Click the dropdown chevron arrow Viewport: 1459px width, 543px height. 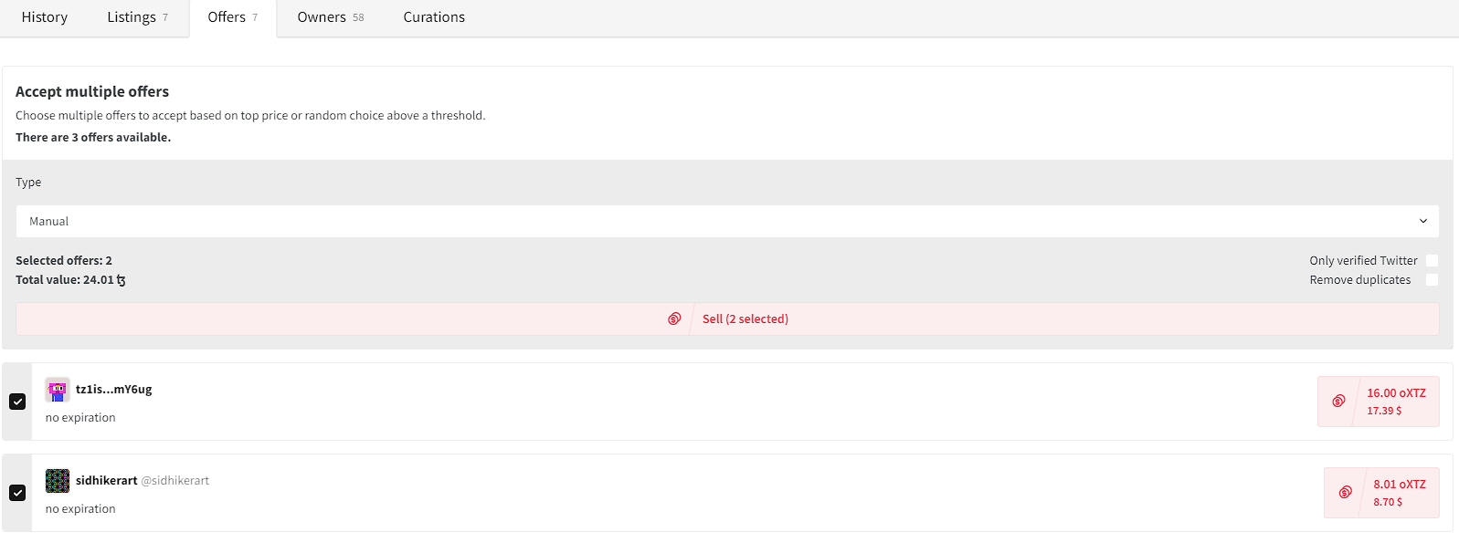[1422, 222]
